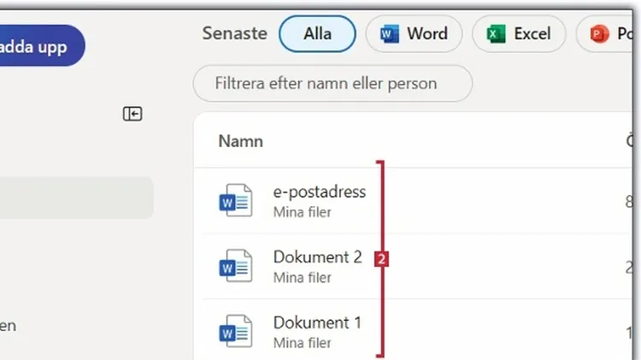Click Mina filer under Dokument 2
This screenshot has height=360, width=641.
[x=302, y=277]
